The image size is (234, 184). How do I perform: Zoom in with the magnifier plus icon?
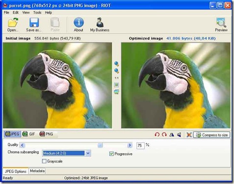[x=116, y=64]
